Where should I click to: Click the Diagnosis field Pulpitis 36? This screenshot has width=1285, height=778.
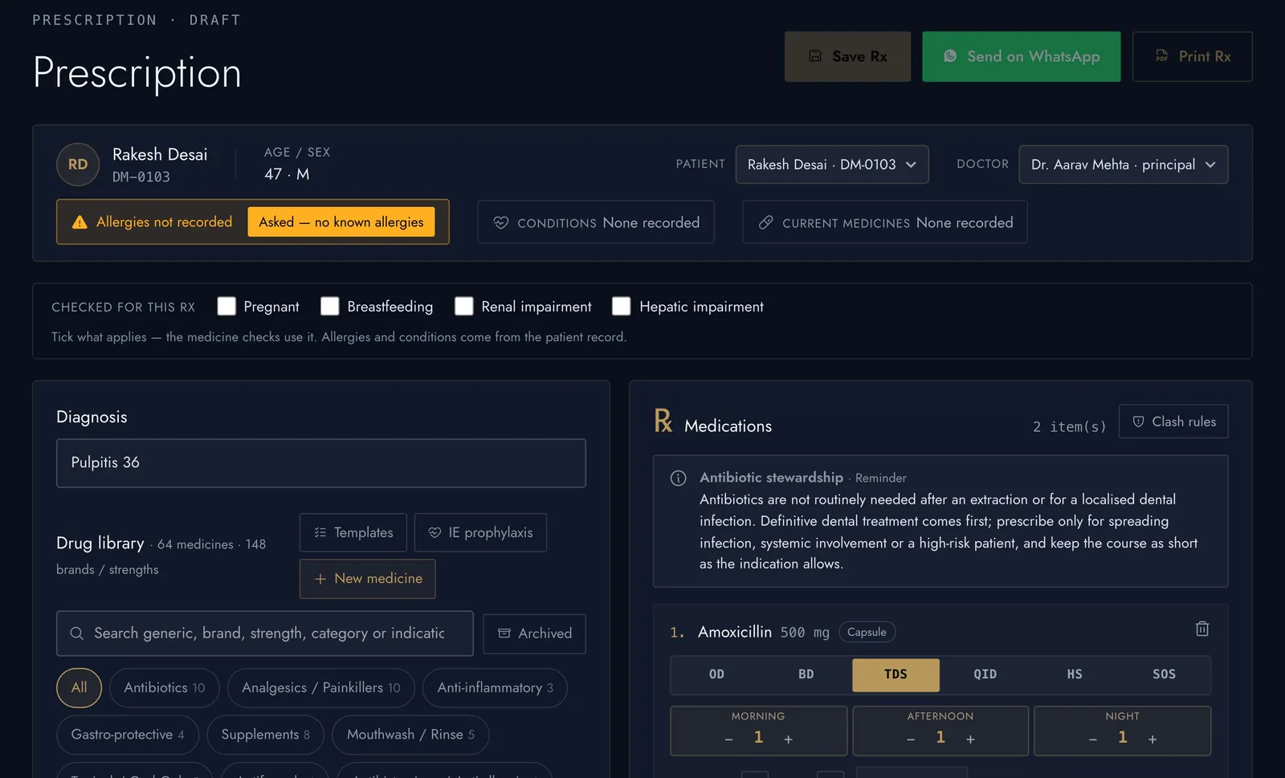click(321, 463)
